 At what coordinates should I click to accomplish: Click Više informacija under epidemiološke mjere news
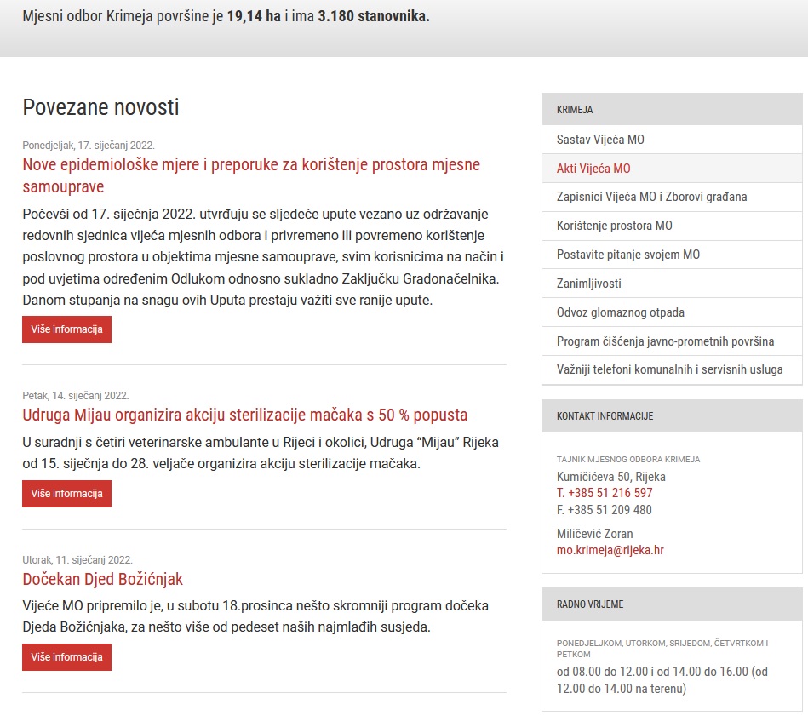tap(66, 329)
